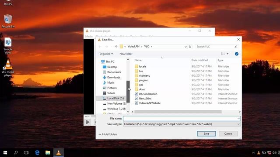Select the Sample Video desktop icon

[x=8, y=46]
